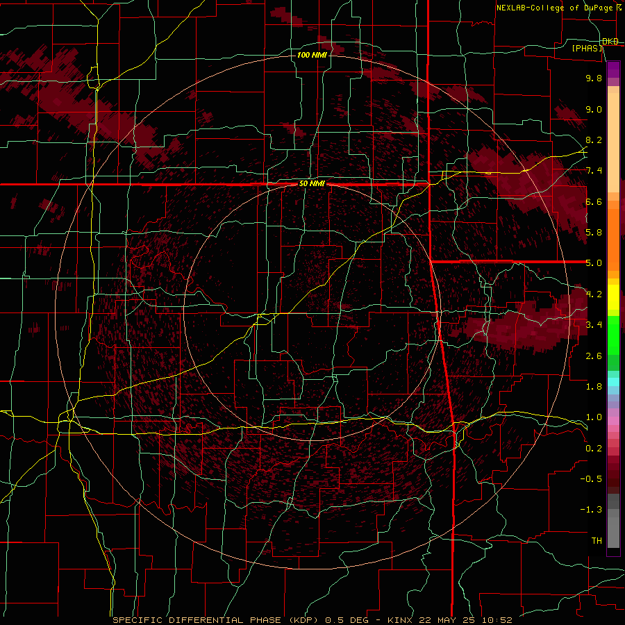The height and width of the screenshot is (625, 625).
Task: Click the "8.2" color scale value
Action: (x=594, y=140)
